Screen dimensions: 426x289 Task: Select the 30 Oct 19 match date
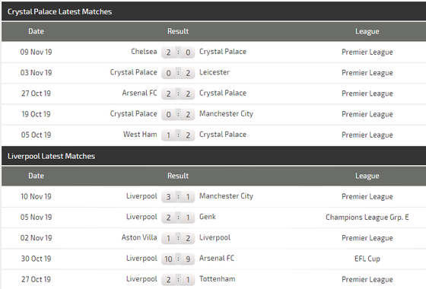coord(36,259)
